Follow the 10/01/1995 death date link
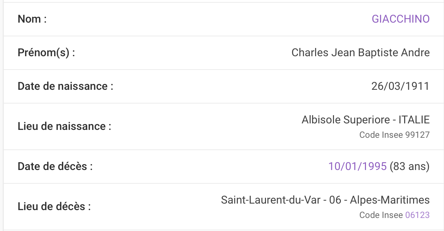The width and height of the screenshot is (444, 231). tap(357, 167)
